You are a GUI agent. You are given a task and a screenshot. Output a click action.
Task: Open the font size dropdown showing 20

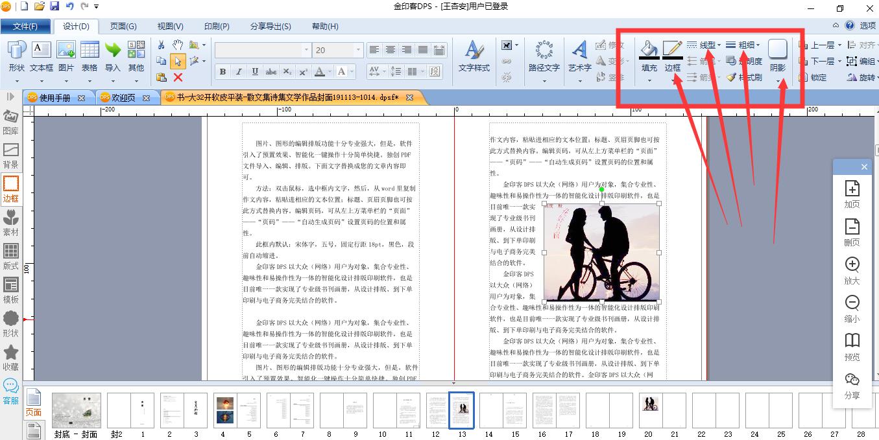(358, 50)
